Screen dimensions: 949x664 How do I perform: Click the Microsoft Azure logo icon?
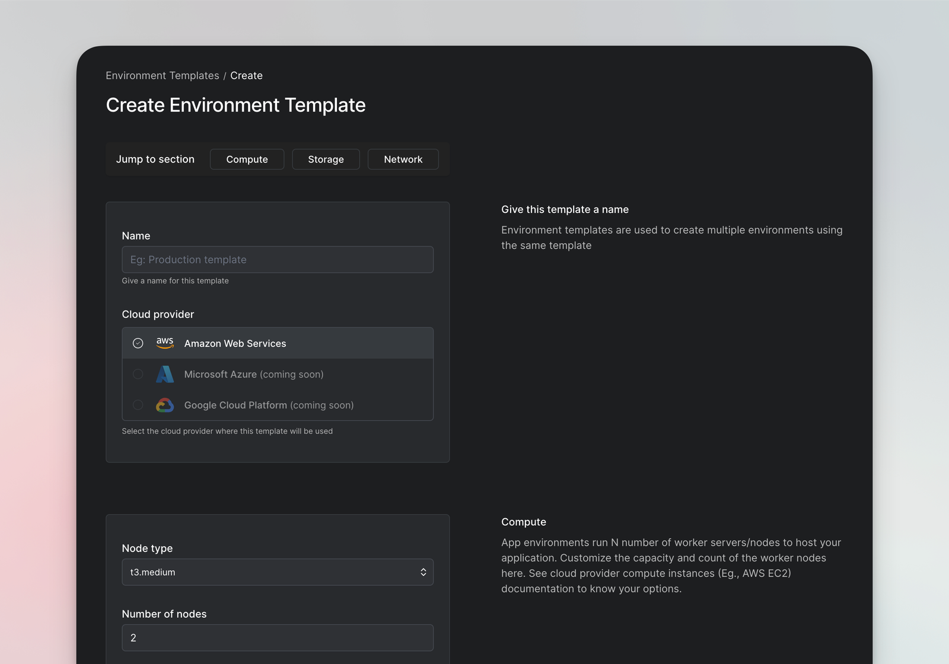pyautogui.click(x=165, y=374)
